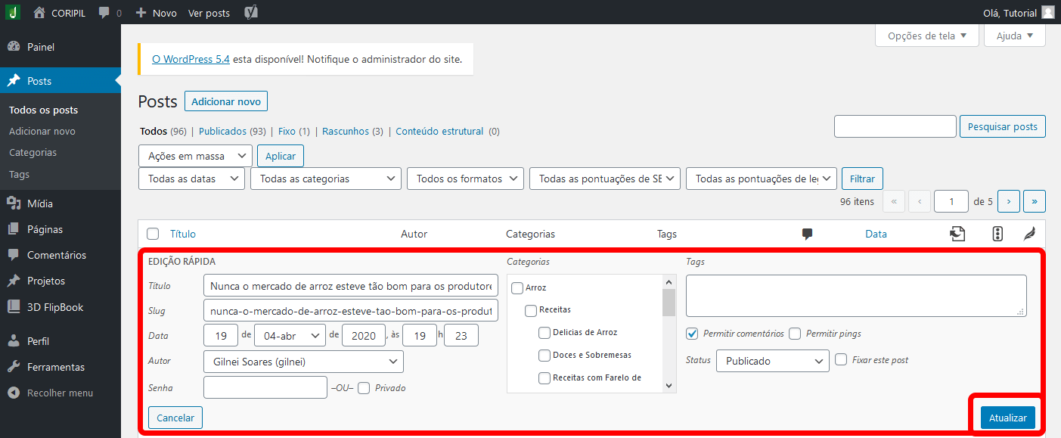Check Receitas com Farelo de category
Viewport: 1061px width, 438px height.
coord(544,378)
